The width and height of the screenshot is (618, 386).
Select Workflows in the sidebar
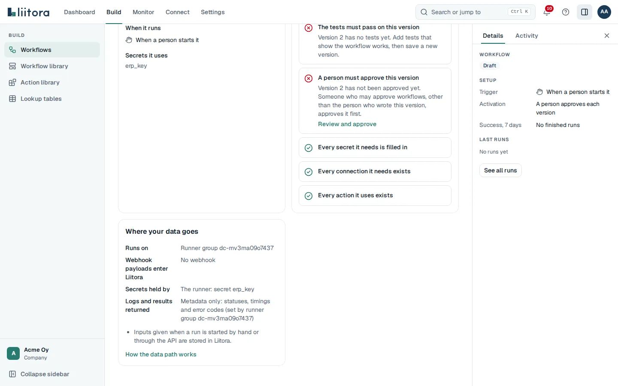tap(52, 50)
